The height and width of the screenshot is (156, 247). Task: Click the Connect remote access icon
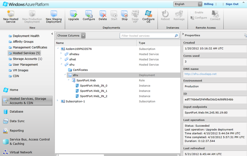(215, 14)
